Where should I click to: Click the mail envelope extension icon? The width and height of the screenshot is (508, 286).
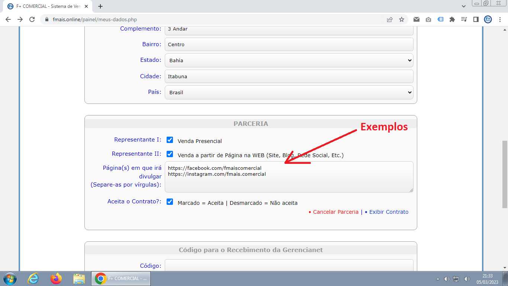coord(417,19)
